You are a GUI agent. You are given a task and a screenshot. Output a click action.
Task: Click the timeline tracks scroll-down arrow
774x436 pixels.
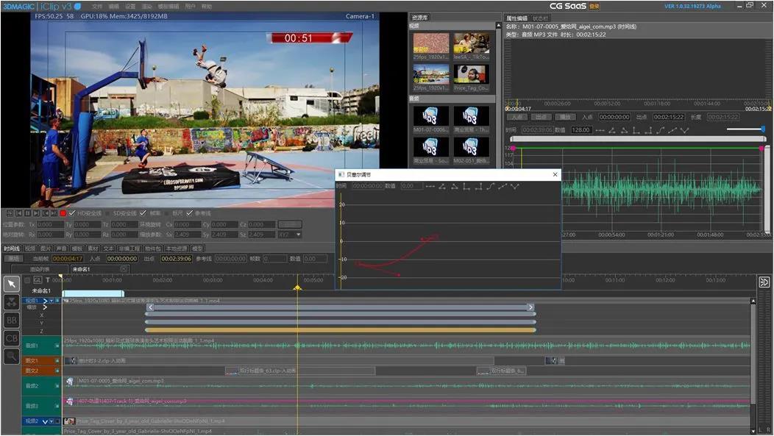[753, 431]
